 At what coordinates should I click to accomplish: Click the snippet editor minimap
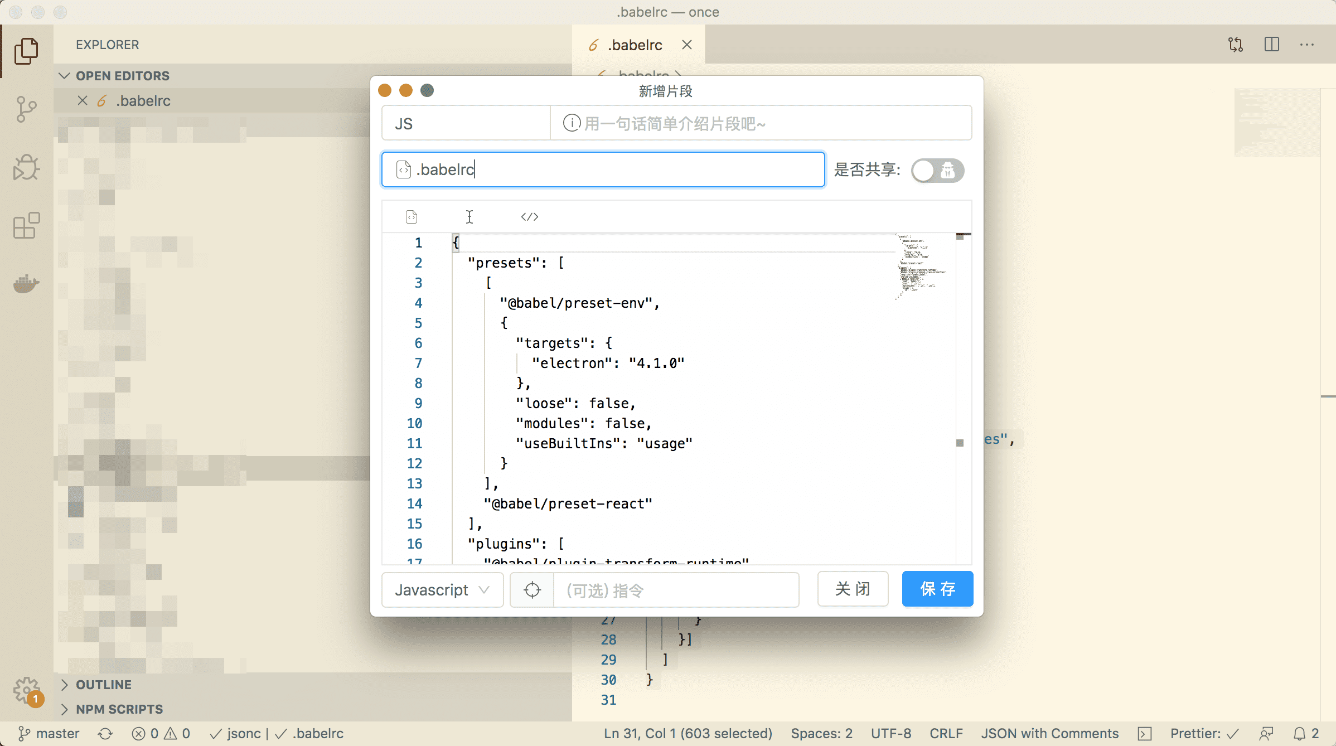pos(923,268)
